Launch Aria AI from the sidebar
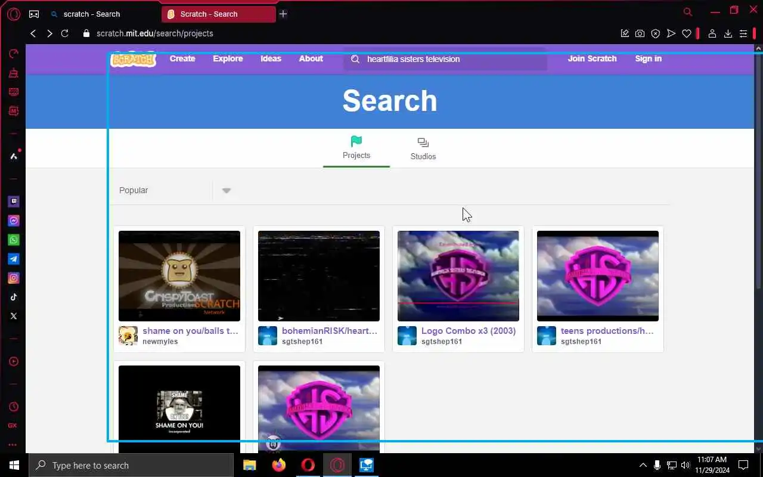This screenshot has width=763, height=477. pos(13,156)
